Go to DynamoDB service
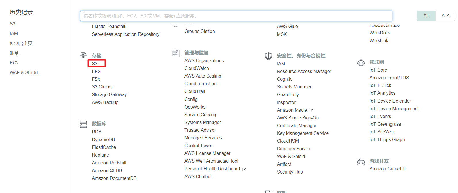458x193 pixels. [x=103, y=140]
